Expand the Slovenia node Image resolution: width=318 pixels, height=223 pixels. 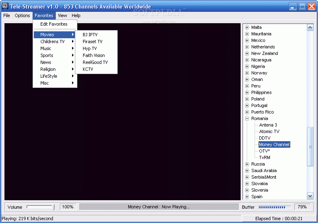[x=247, y=190]
